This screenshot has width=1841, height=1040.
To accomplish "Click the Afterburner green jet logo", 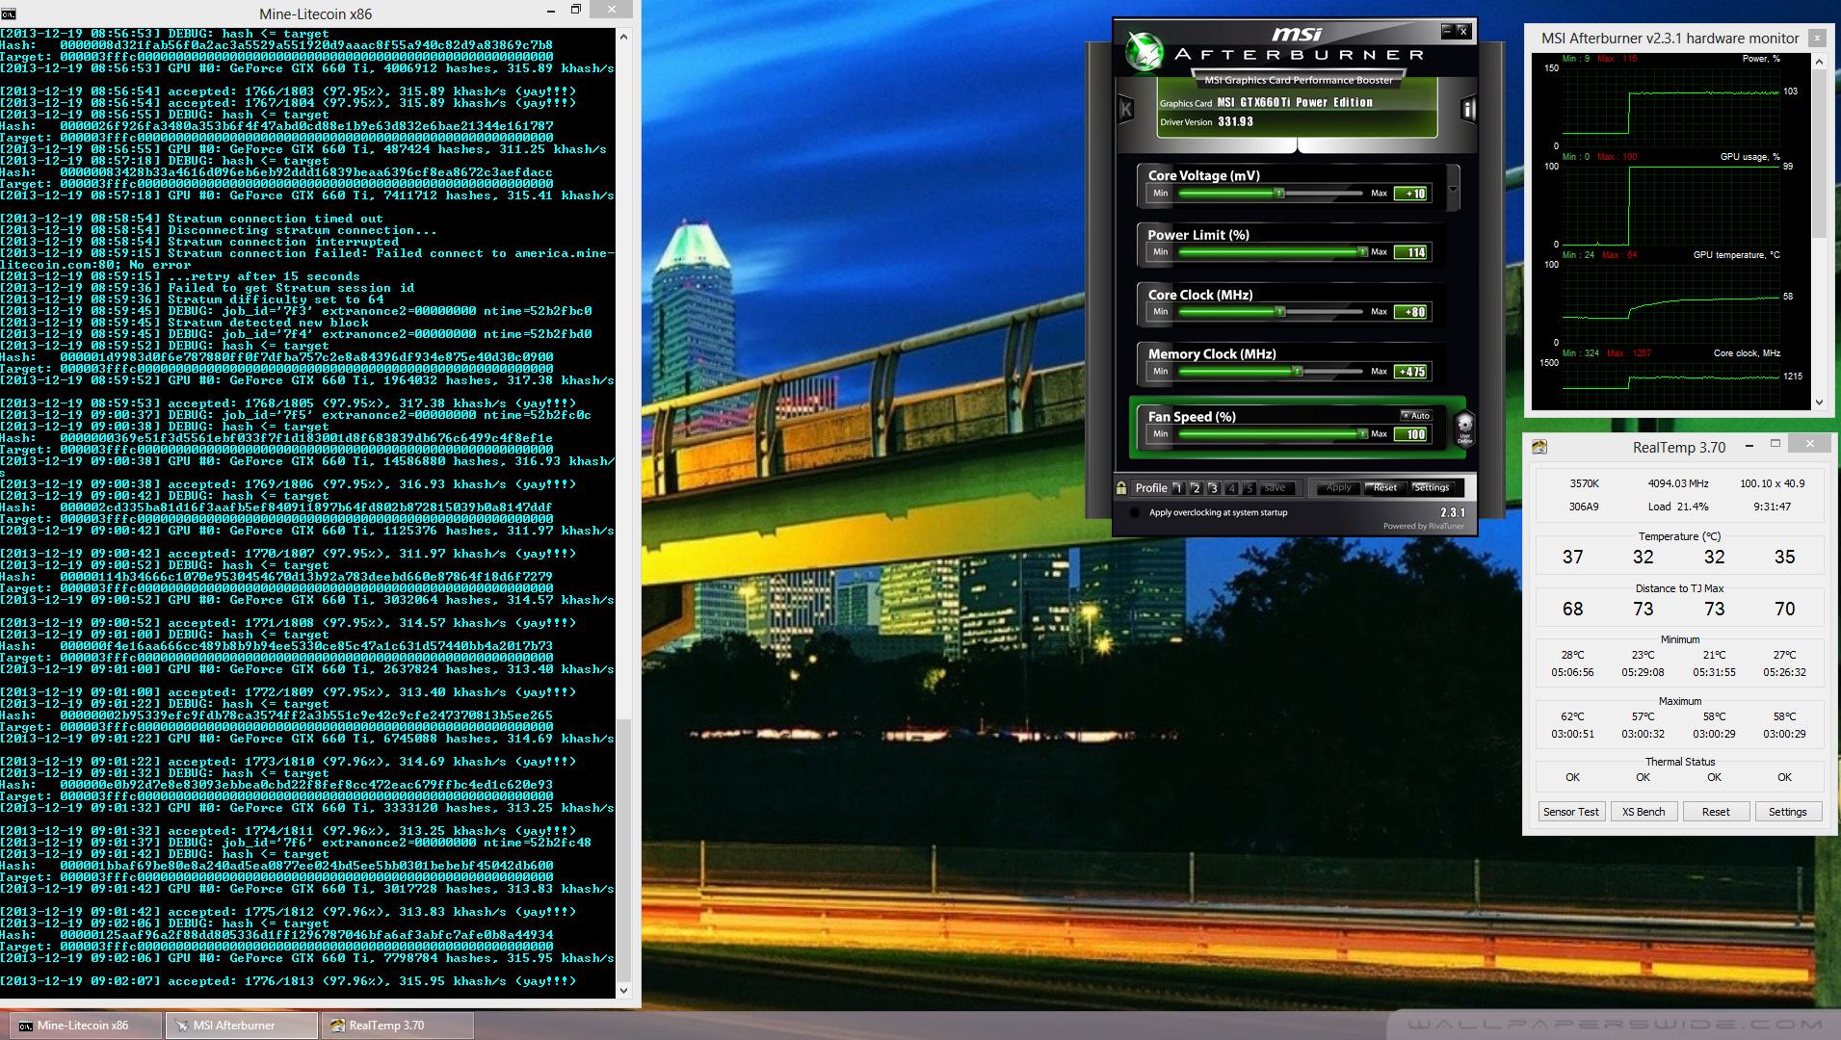I will click(1145, 53).
